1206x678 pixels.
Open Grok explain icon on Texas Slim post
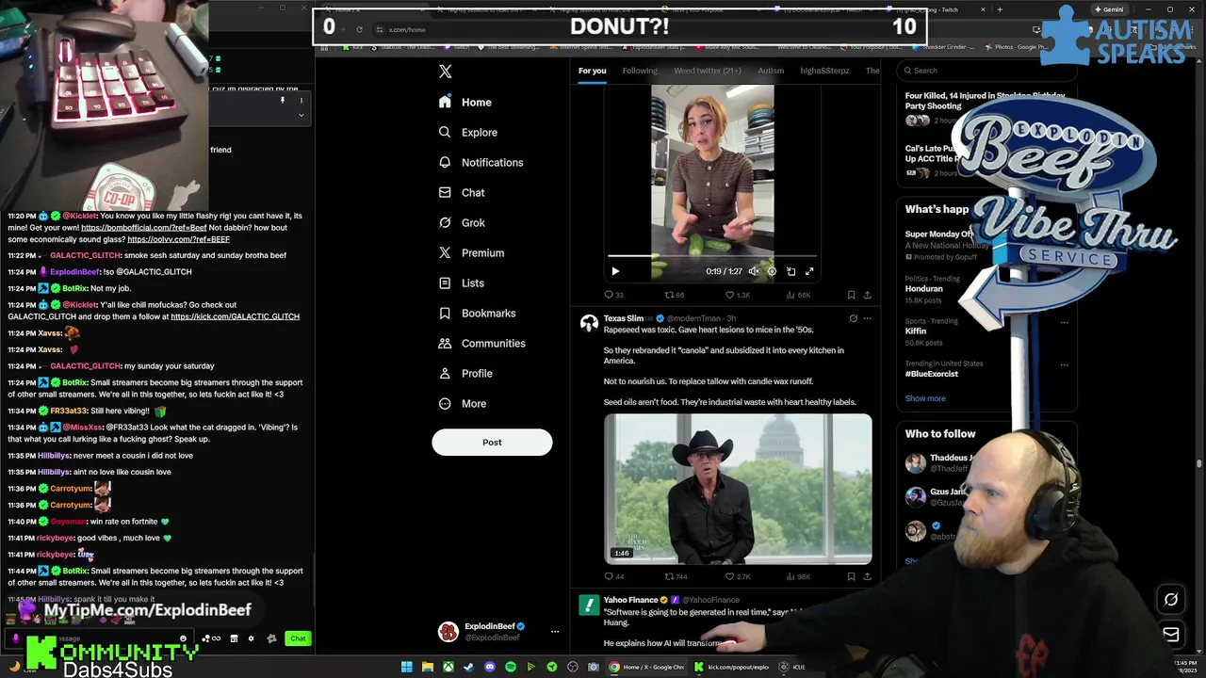853,318
